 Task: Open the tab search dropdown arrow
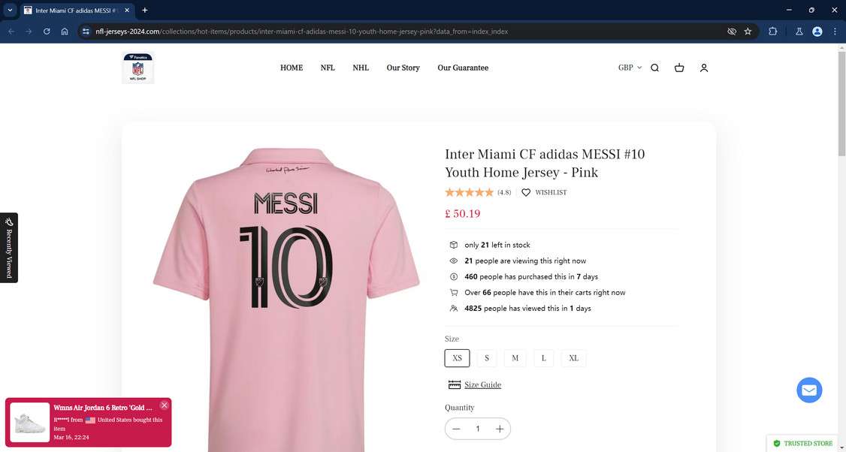tap(11, 11)
